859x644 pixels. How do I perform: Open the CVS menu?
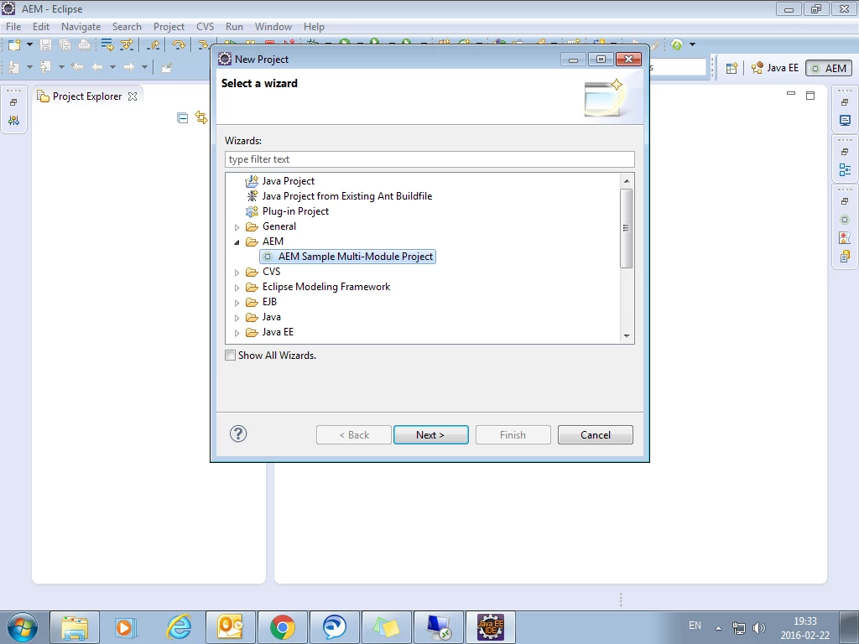pos(205,26)
